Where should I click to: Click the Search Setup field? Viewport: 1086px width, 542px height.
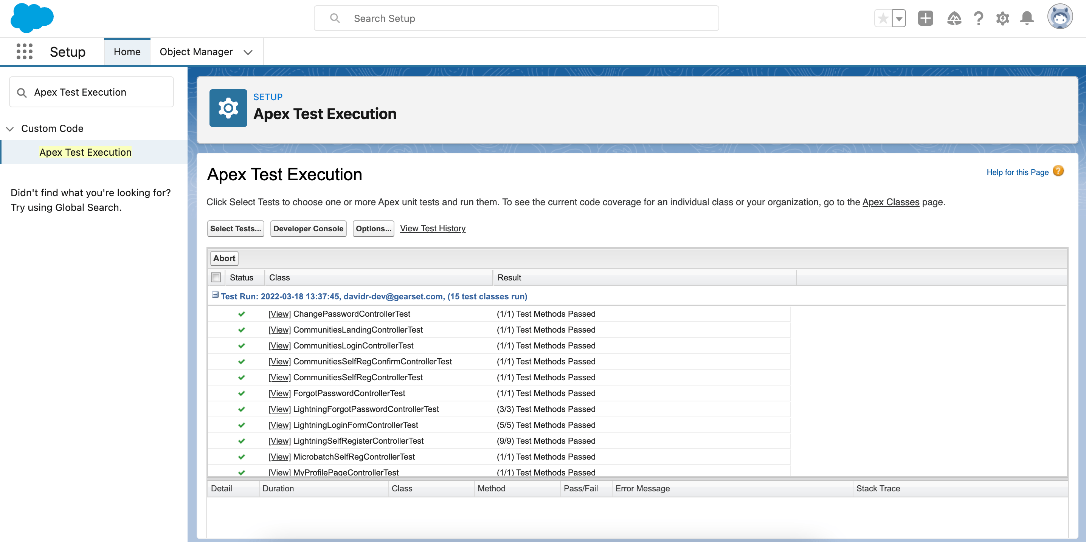point(516,19)
